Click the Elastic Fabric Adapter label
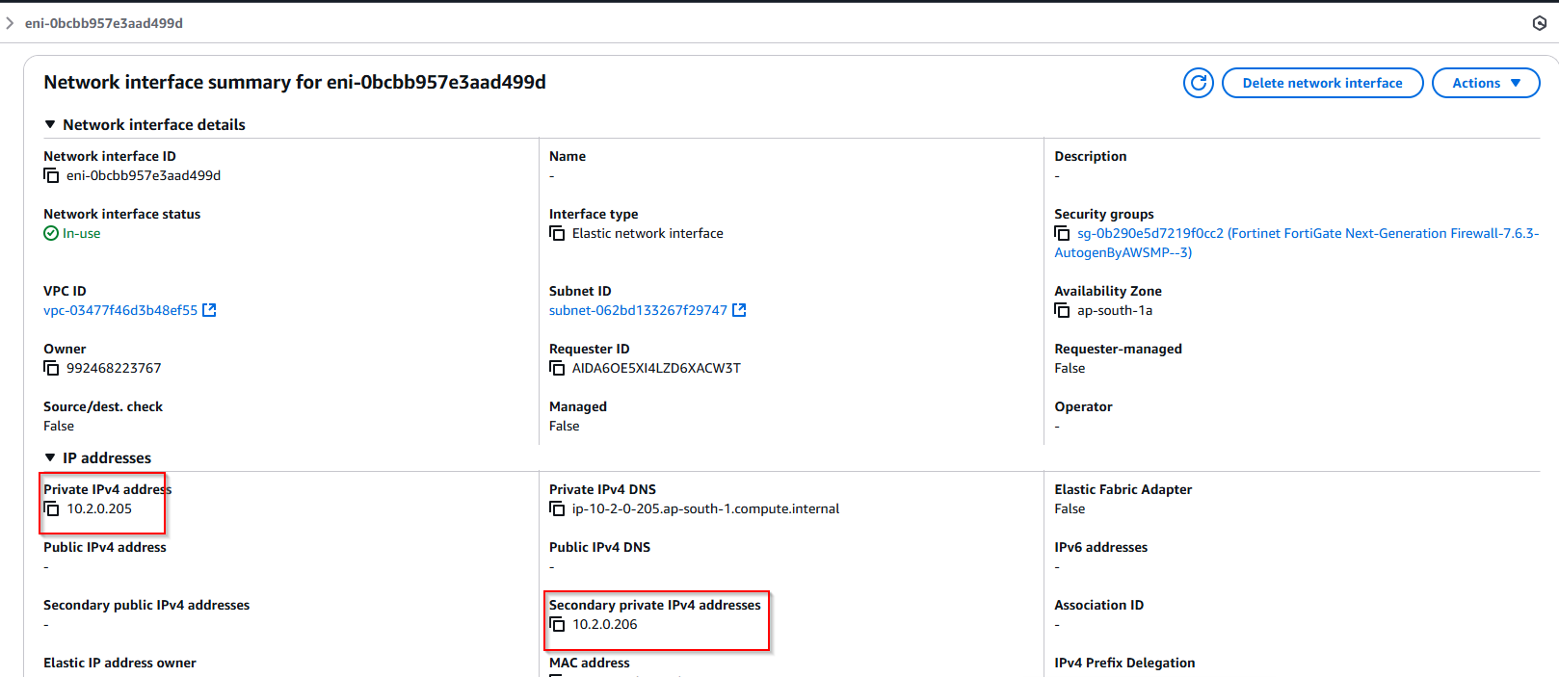1559x677 pixels. tap(1123, 489)
